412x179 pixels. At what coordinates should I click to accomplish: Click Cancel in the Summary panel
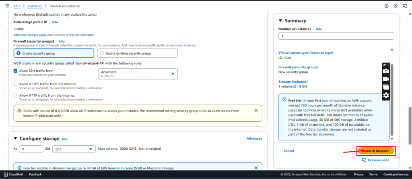tap(289, 151)
